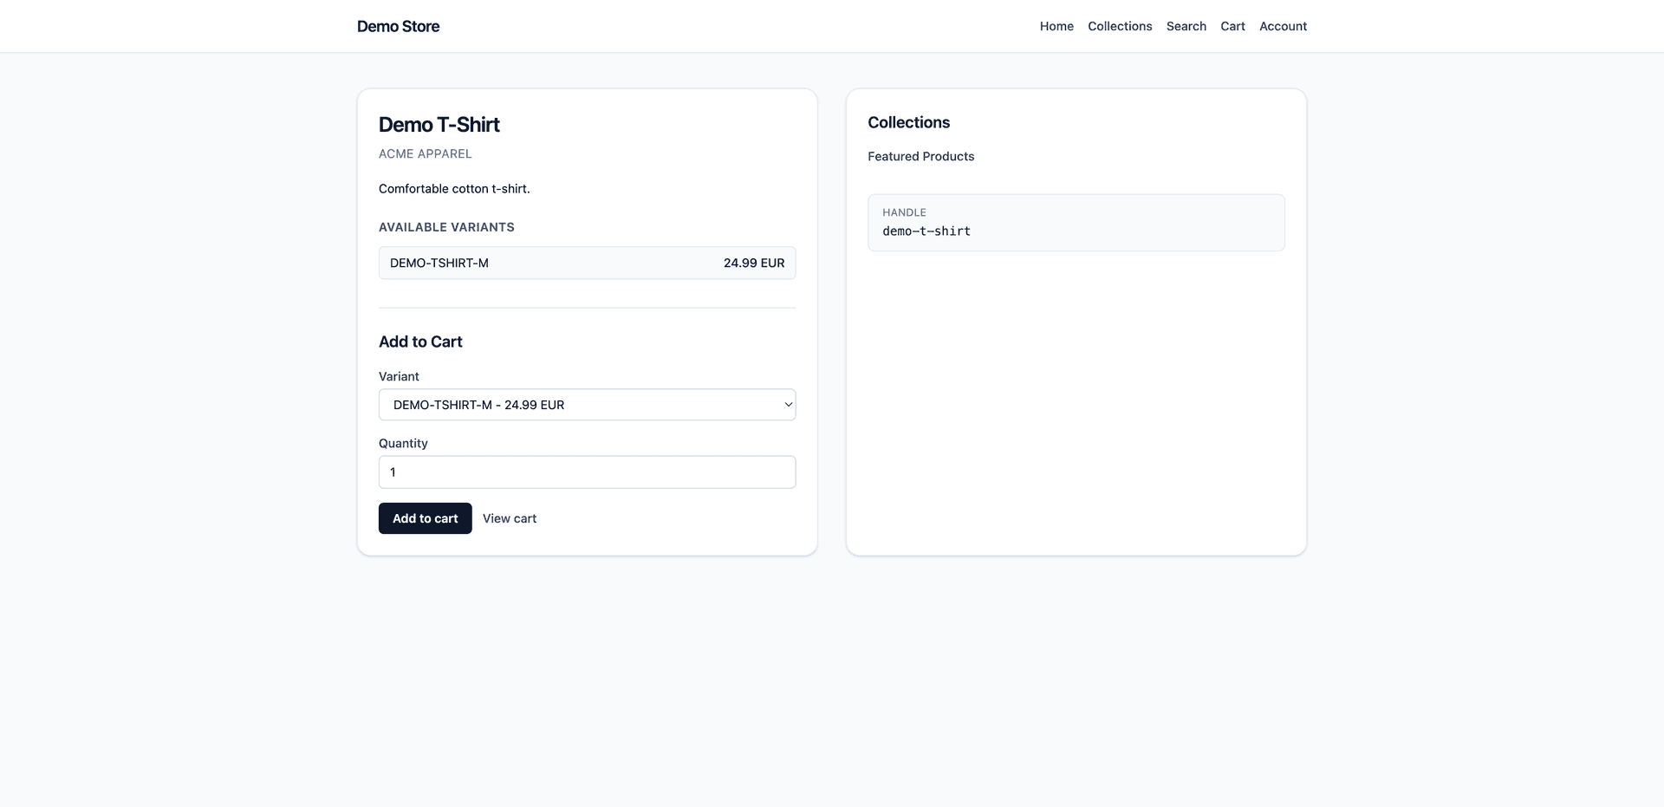Screen dimensions: 1664x807
Task: Navigate to the Home page
Action: tap(1056, 26)
